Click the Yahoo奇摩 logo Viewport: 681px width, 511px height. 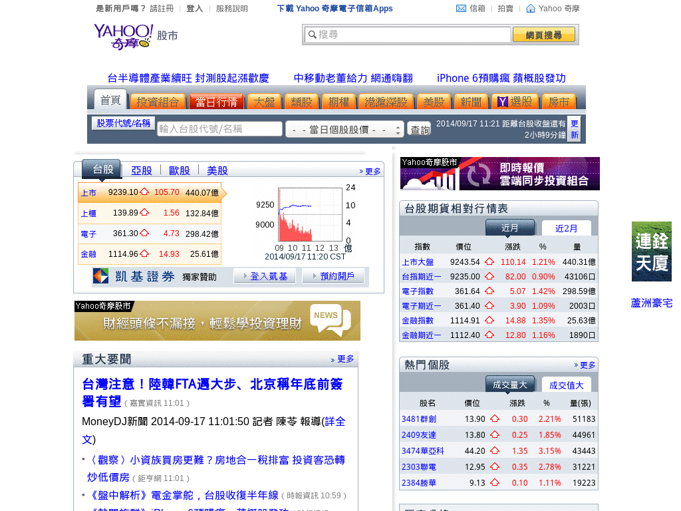[x=123, y=37]
